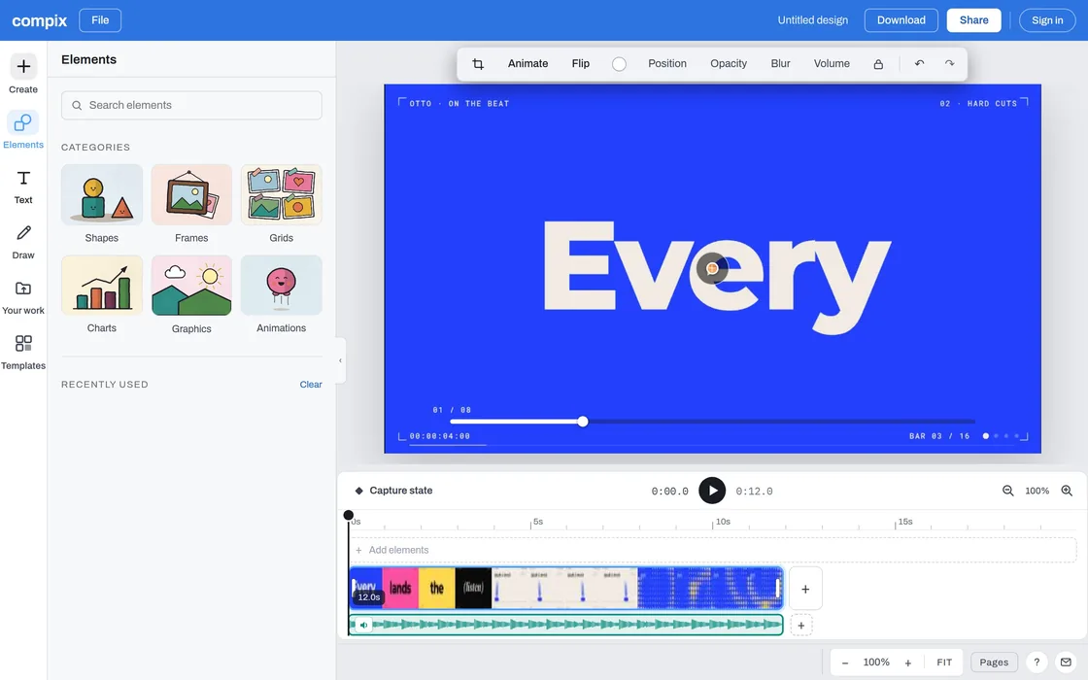
Task: Open the Frames category
Action: (191, 204)
